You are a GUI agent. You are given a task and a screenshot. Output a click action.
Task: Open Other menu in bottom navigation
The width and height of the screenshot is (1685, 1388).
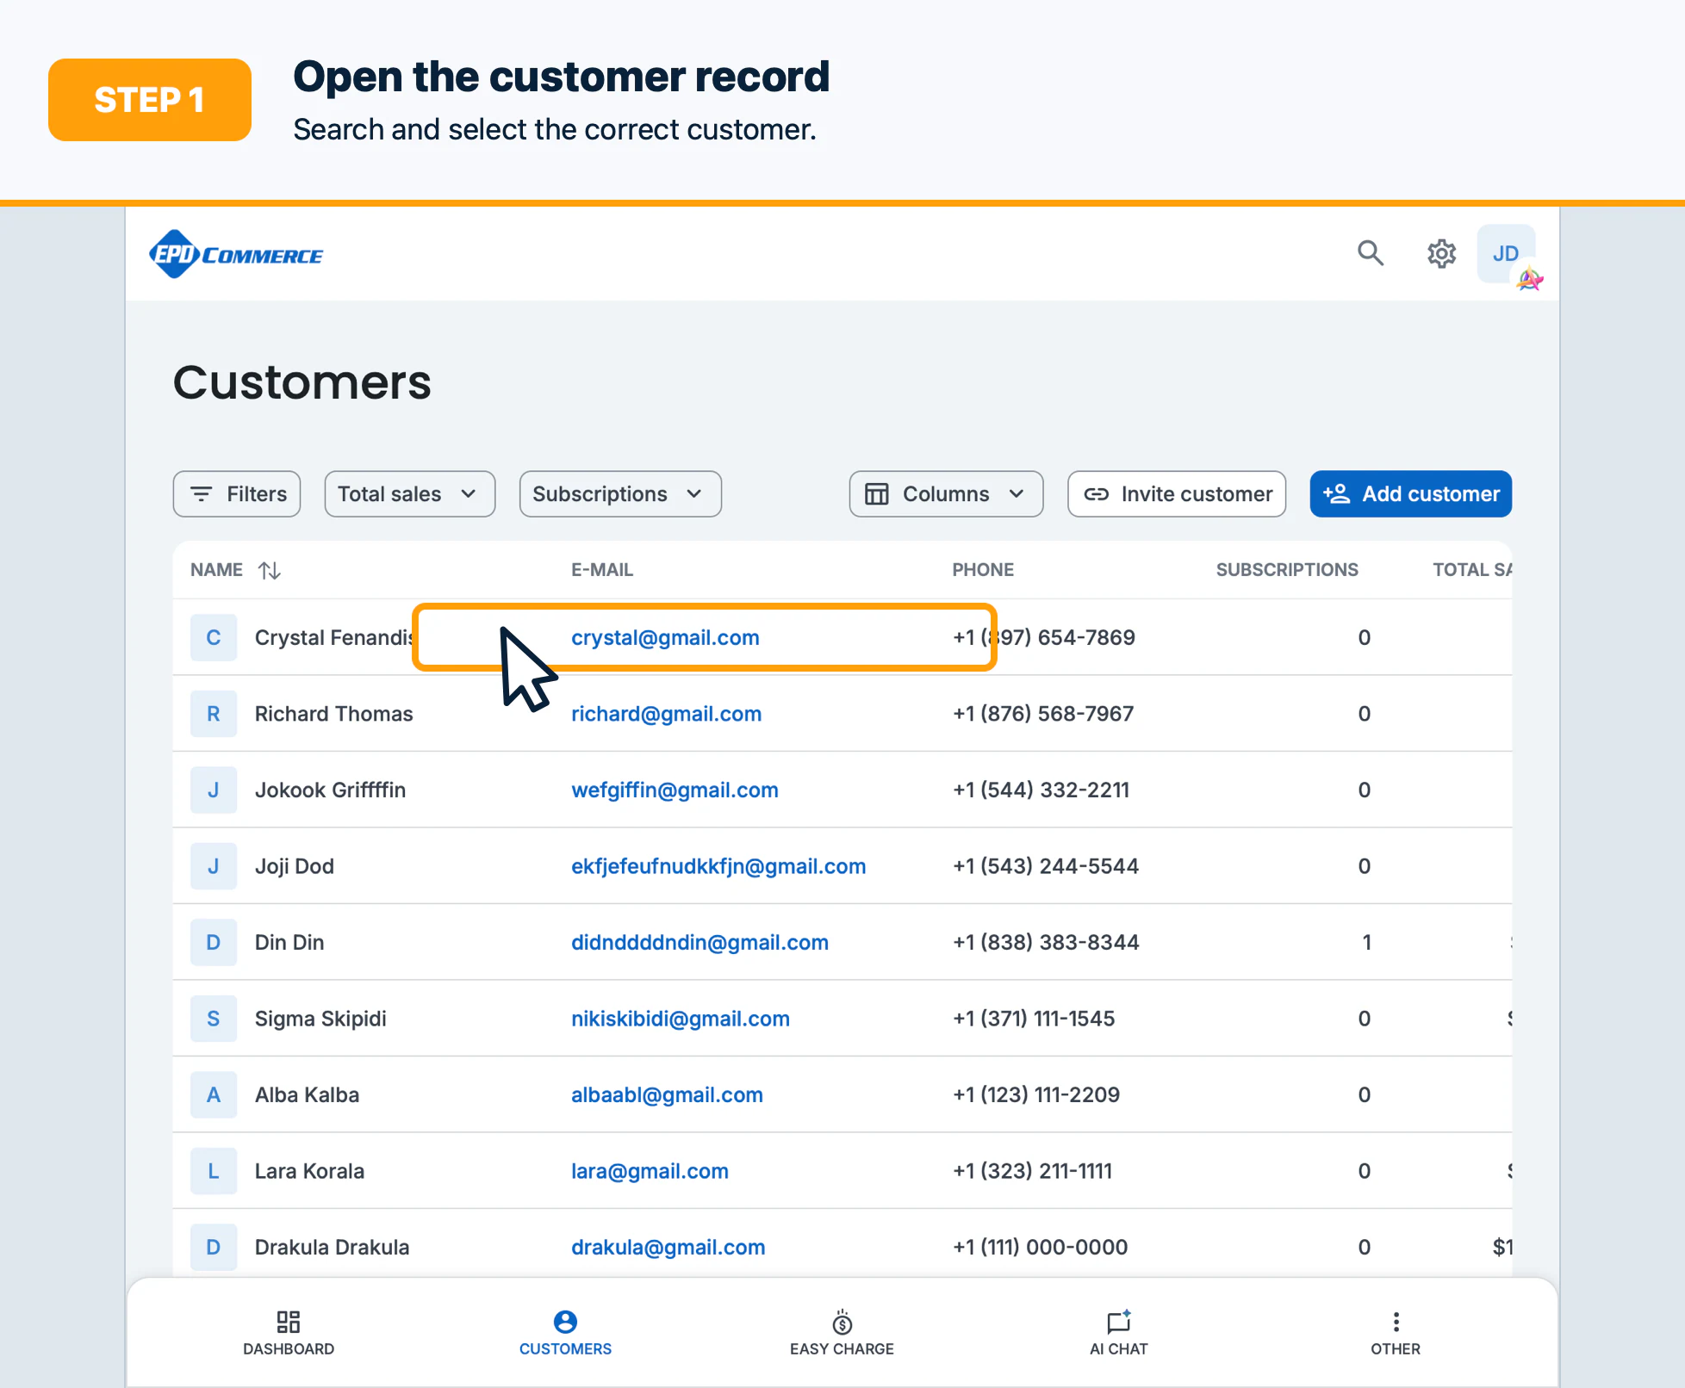(1396, 1333)
